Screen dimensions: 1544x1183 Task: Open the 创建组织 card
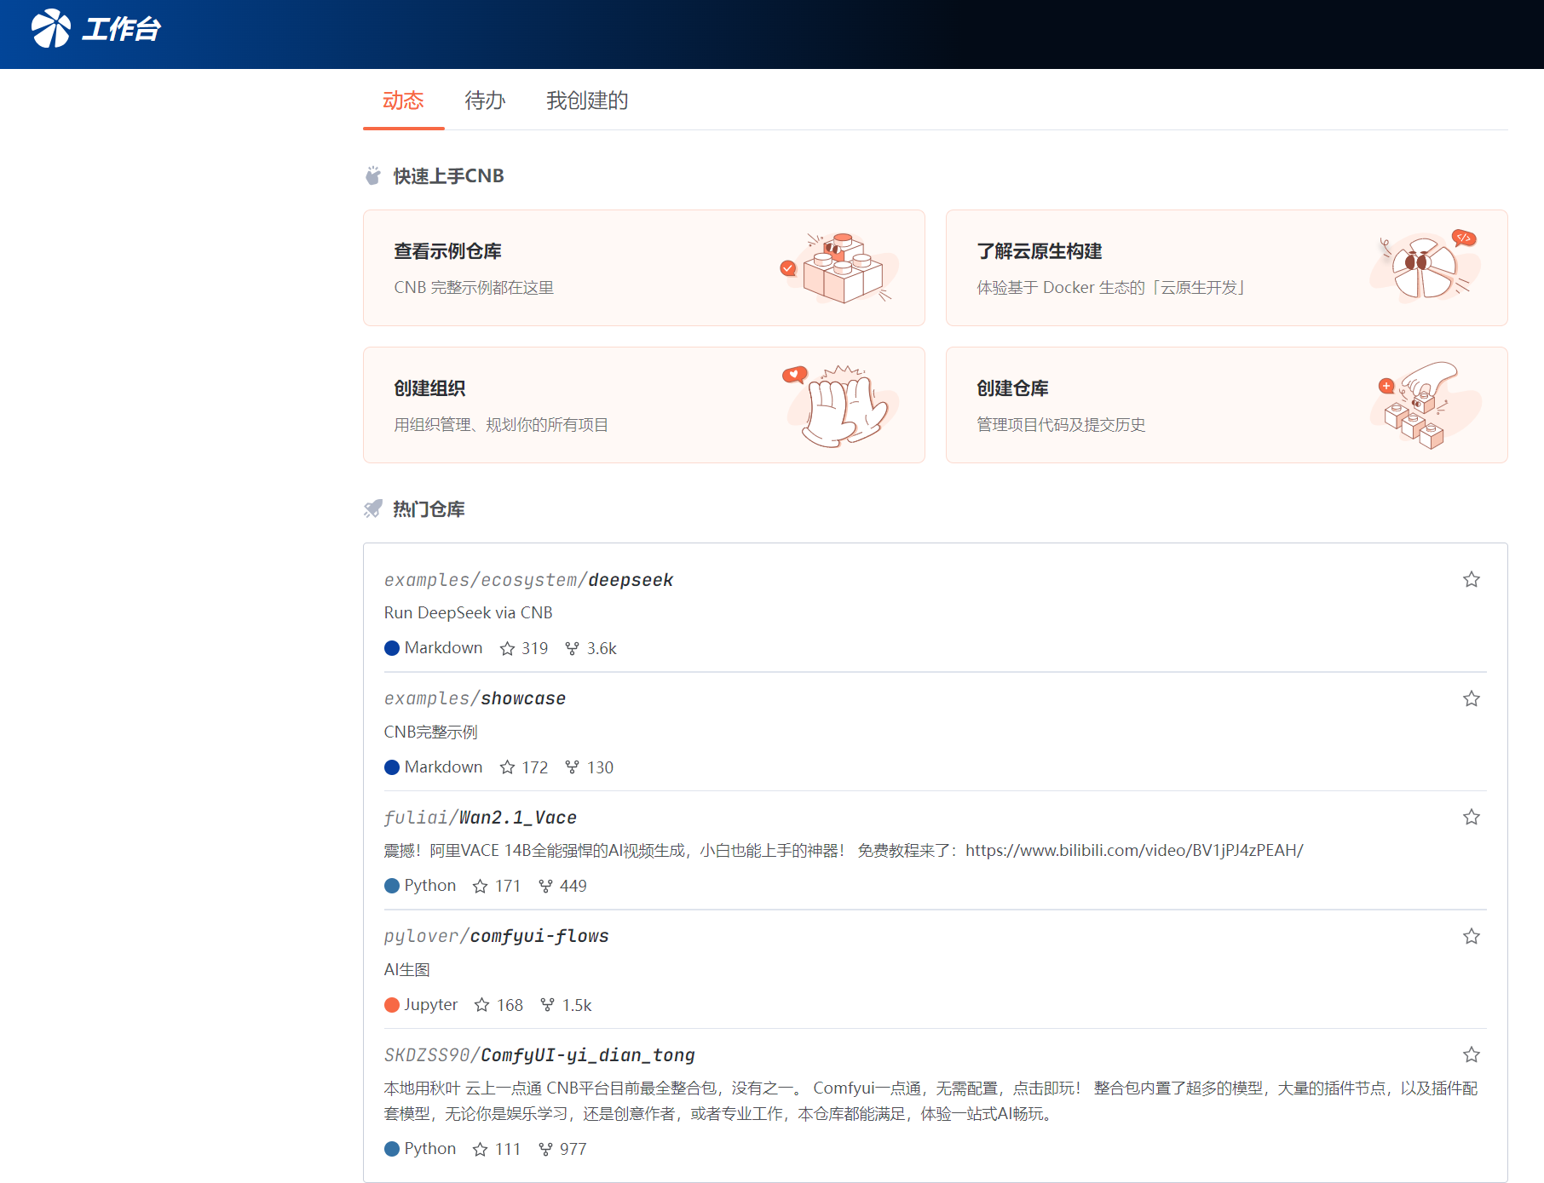pos(644,405)
